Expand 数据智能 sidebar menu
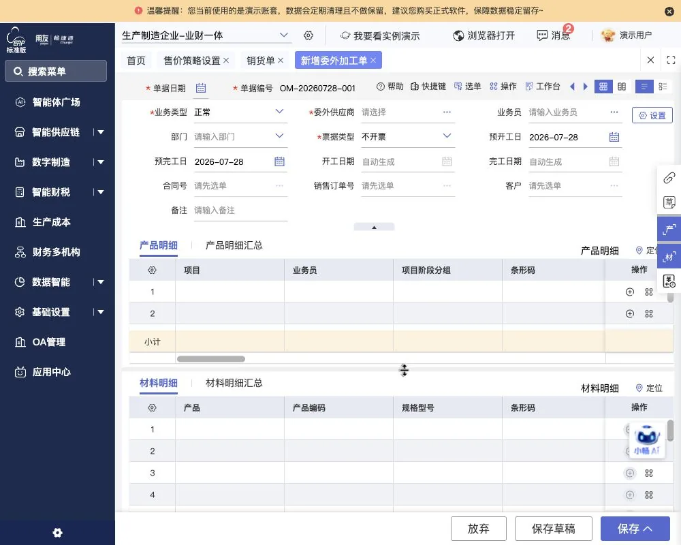 click(x=101, y=282)
